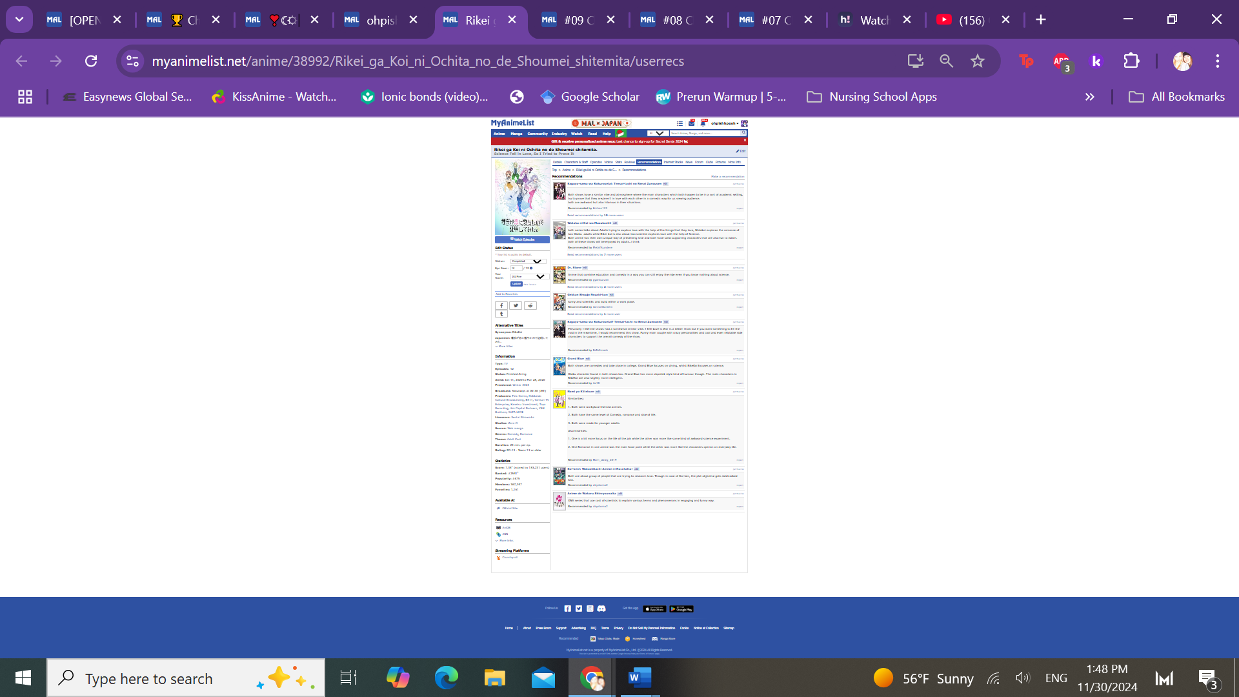This screenshot has height=697, width=1239.
Task: Open the Status dropdown showing Completed
Action: click(529, 261)
